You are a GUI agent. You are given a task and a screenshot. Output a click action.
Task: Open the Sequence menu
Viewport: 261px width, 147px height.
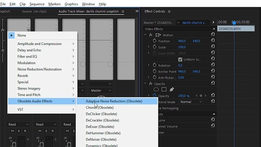click(x=37, y=4)
